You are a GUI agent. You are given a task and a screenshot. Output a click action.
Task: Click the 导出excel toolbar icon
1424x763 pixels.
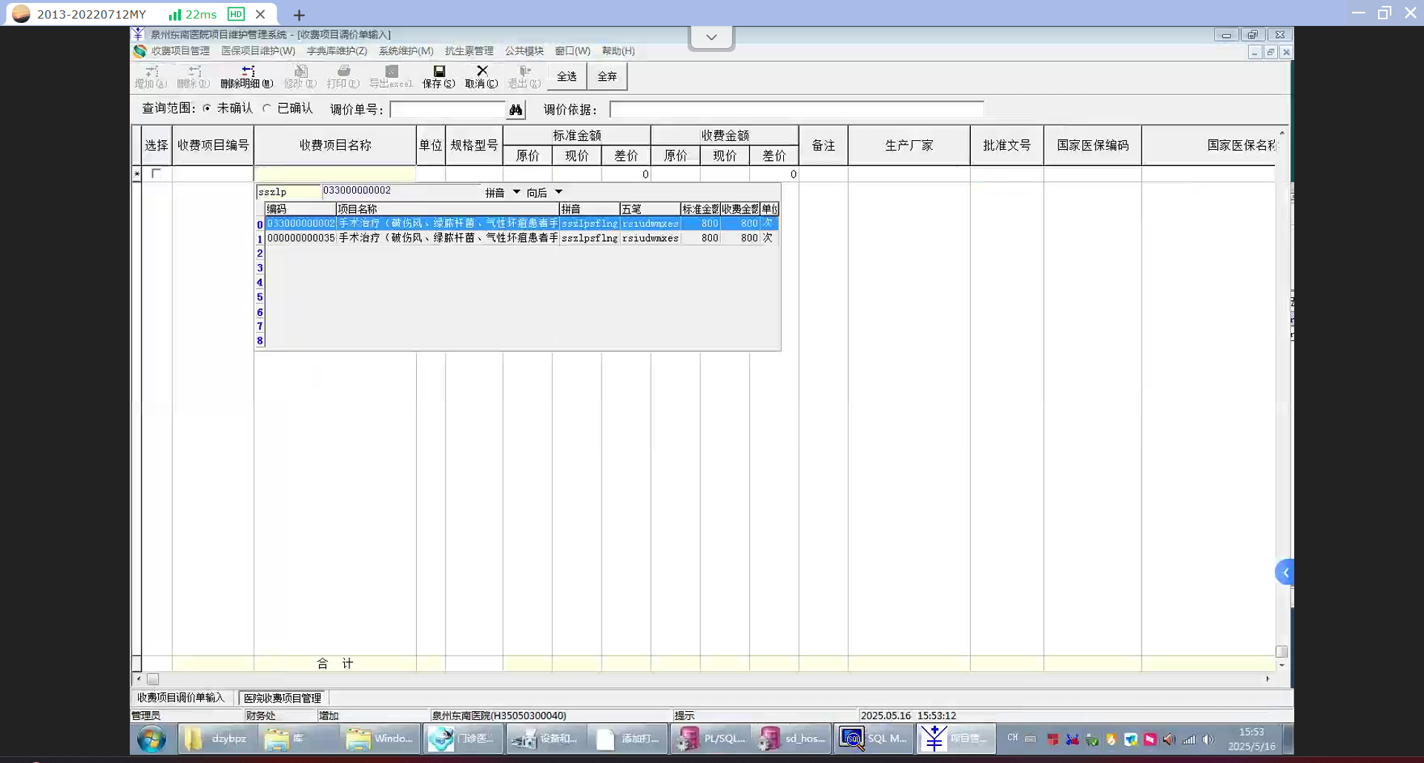pyautogui.click(x=391, y=71)
